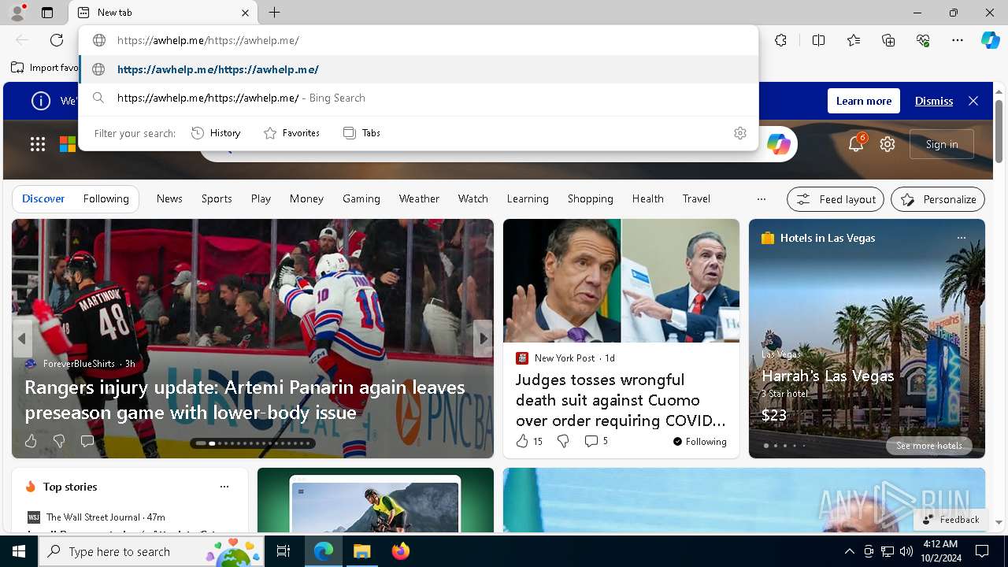Open the Microsoft apps grid icon

tap(38, 143)
